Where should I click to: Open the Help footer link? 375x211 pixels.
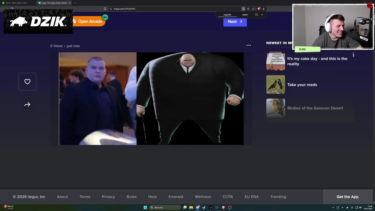pos(152,197)
